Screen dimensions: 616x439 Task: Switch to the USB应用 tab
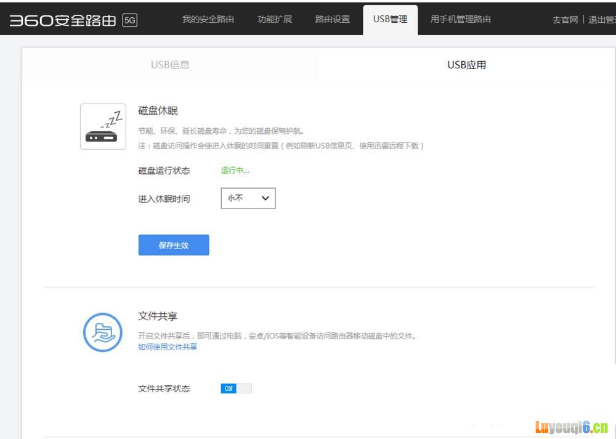click(x=467, y=65)
